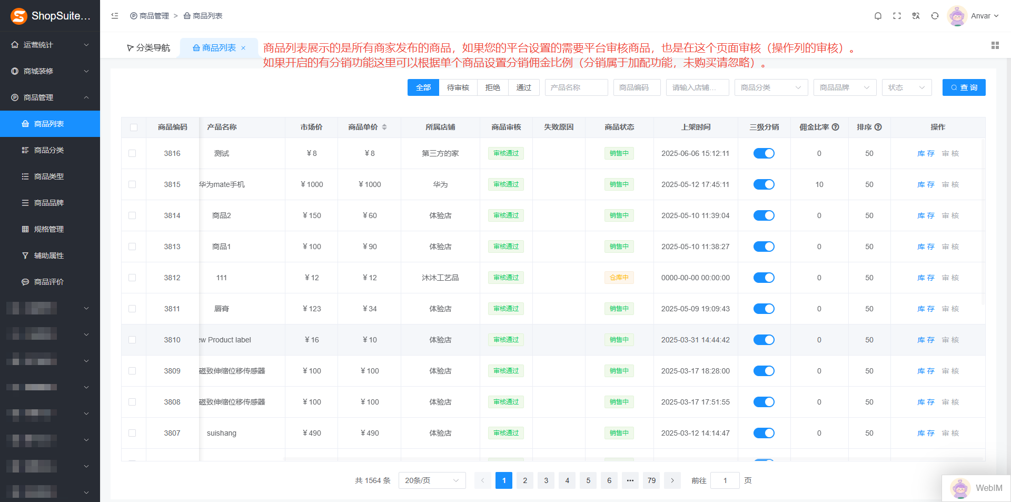
Task: Open inventory link for product 3814
Action: coord(925,215)
